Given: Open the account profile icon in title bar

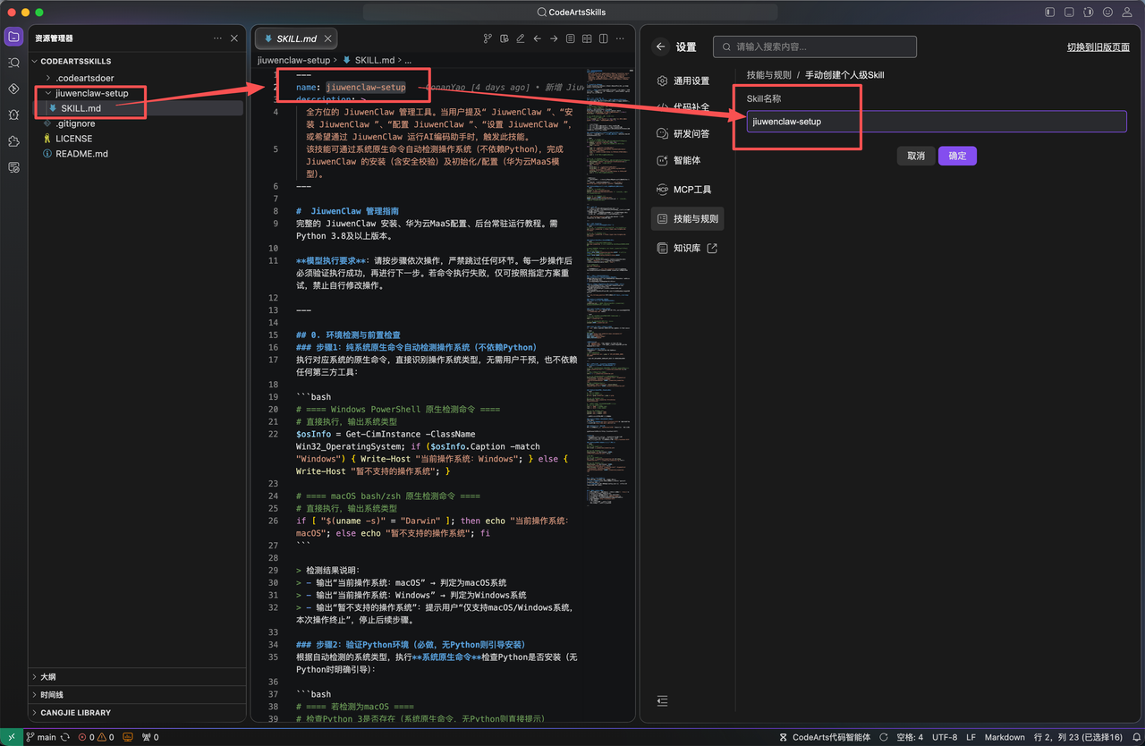Looking at the screenshot, I should (1128, 12).
